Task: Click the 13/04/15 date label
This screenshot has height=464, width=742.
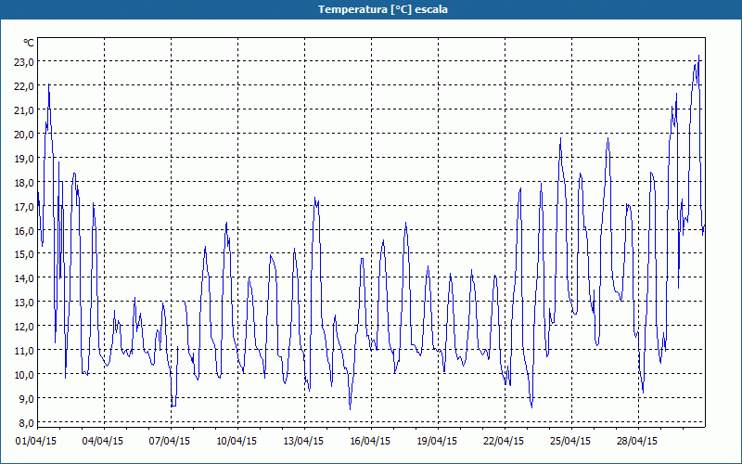Action: 303,442
